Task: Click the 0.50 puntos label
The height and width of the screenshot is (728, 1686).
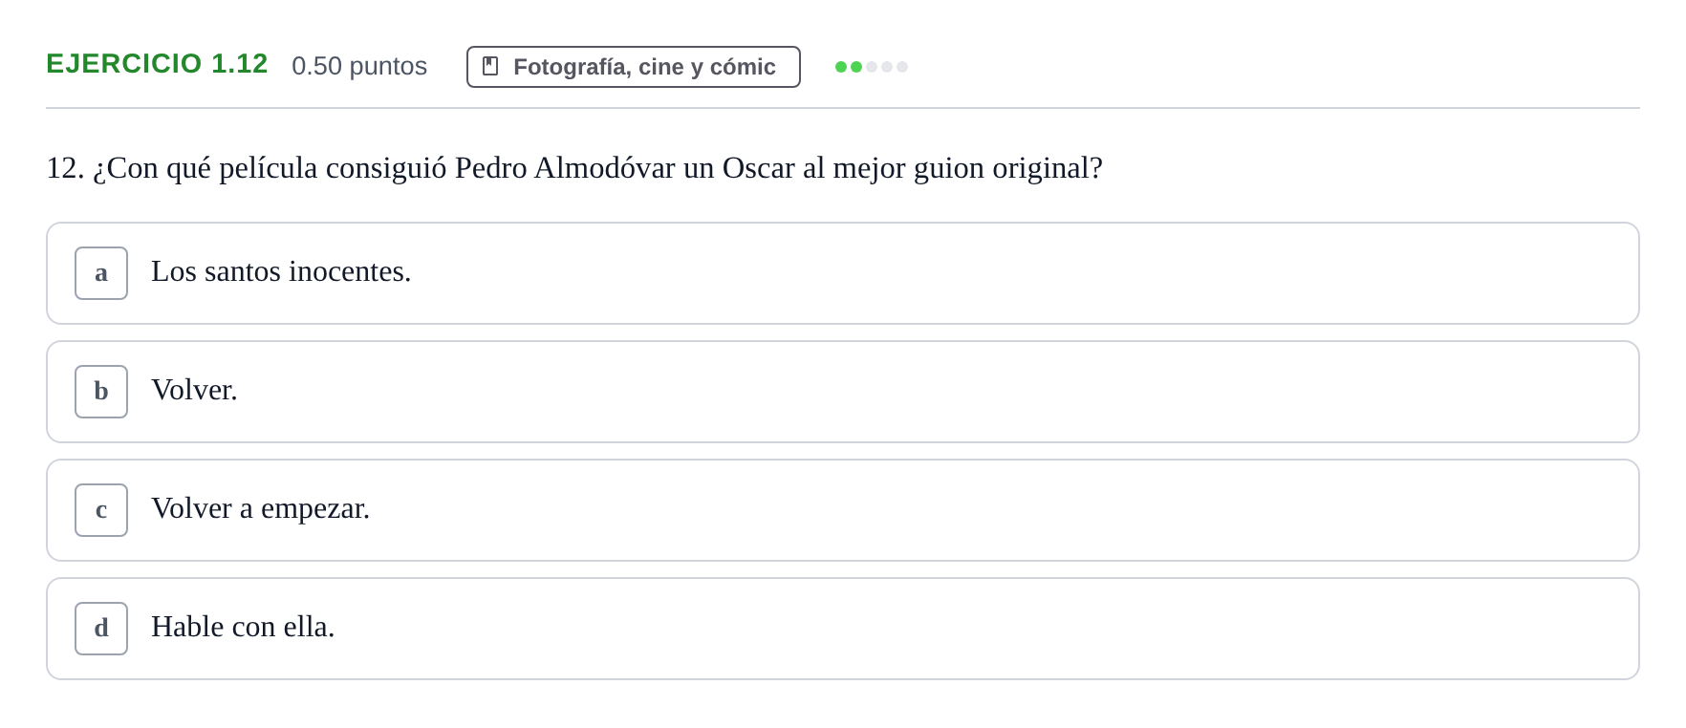Action: click(x=359, y=66)
